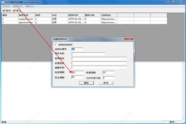Image resolution: width=186 pixels, height=124 pixels.
Task: Click the 报告时间 column header
Action: (x=76, y=15)
